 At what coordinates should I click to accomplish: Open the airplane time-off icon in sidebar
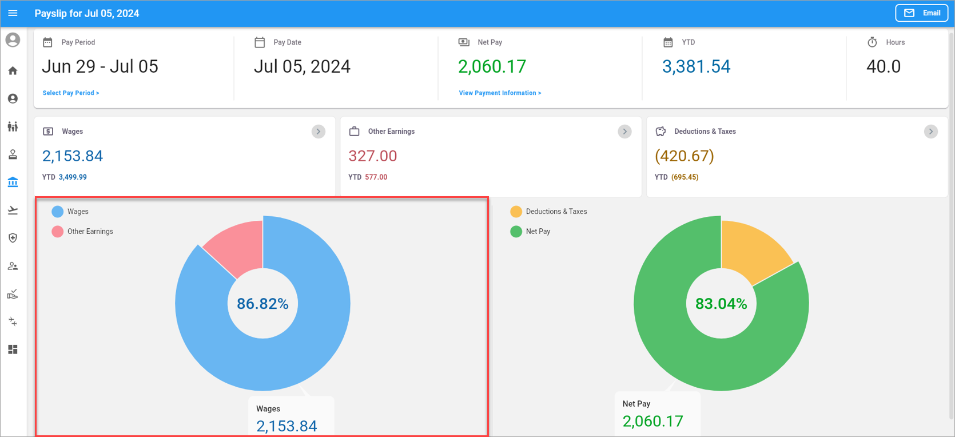click(x=13, y=210)
